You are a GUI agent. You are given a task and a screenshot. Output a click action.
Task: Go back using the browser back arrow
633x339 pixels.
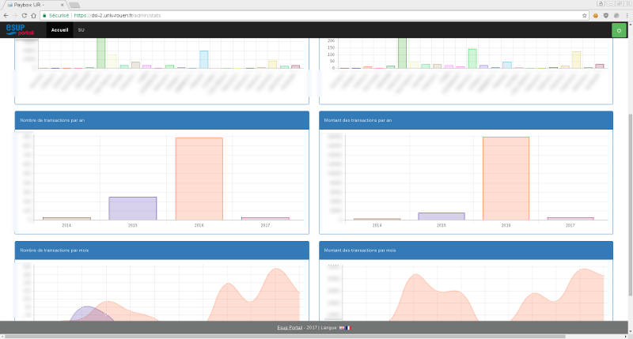pos(5,15)
